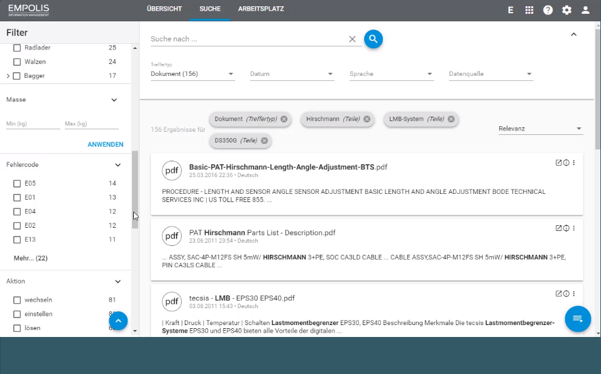Open the Datenquelle dropdown

(491, 74)
